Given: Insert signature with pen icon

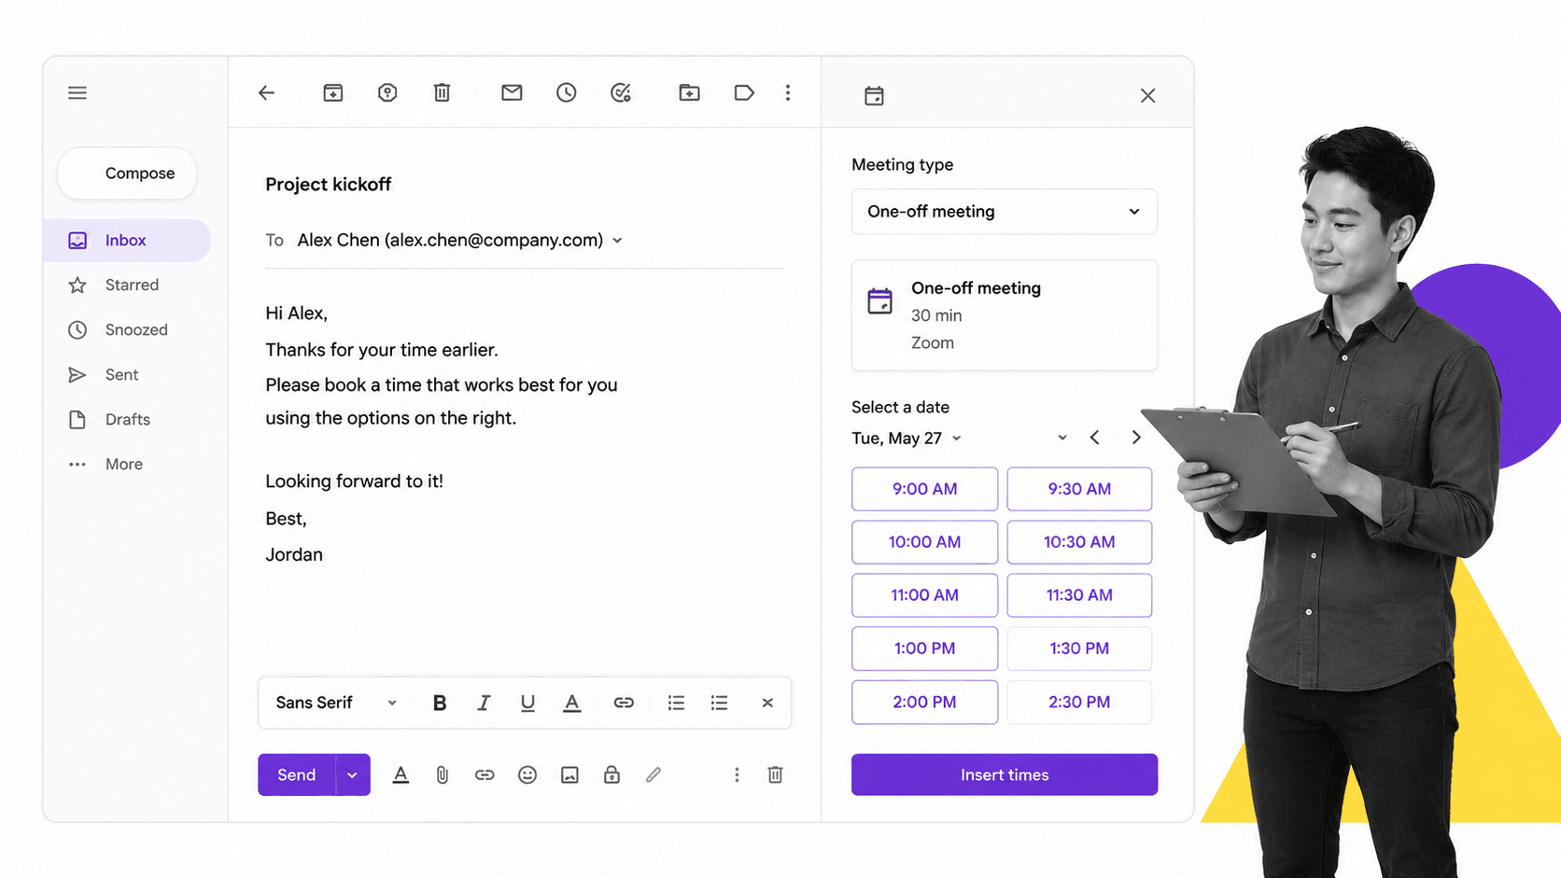Looking at the screenshot, I should point(654,774).
